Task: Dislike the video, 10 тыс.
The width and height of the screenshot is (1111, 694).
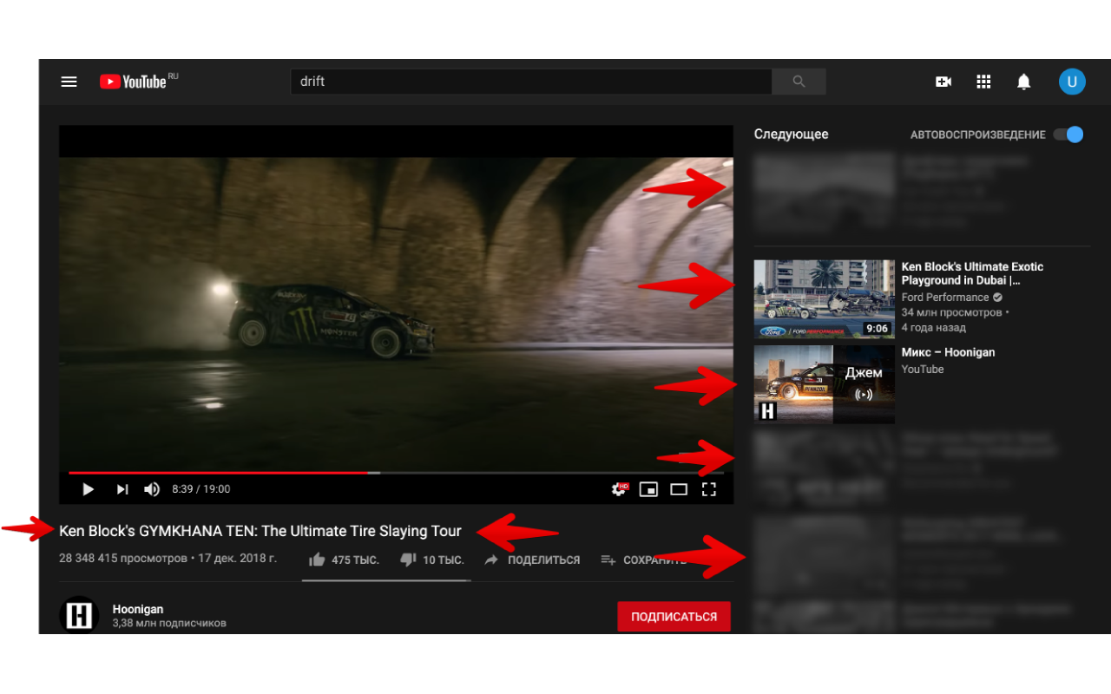Action: (x=432, y=560)
